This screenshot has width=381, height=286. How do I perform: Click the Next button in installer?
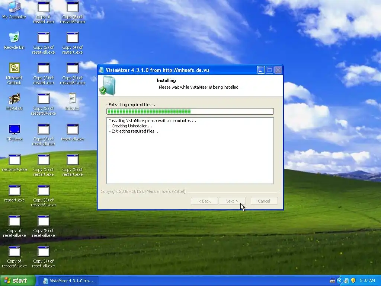click(x=232, y=201)
